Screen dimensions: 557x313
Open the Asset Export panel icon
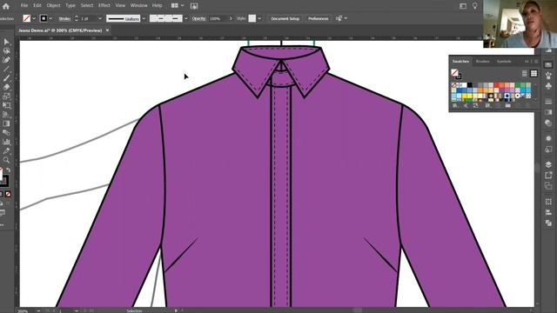(x=548, y=175)
